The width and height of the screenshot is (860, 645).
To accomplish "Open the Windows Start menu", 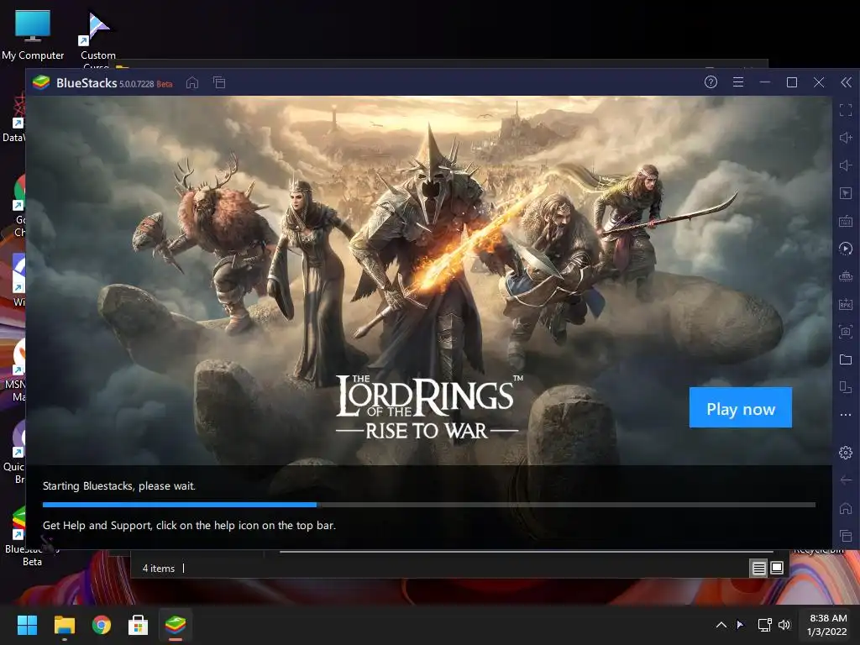I will coord(27,625).
